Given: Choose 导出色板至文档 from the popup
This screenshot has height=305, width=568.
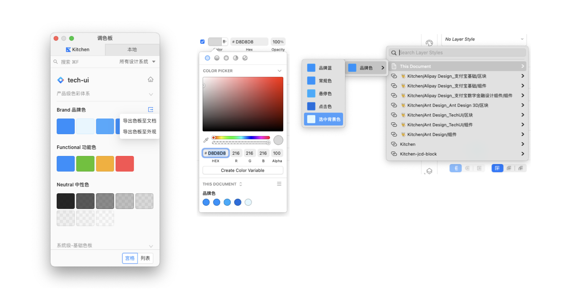Looking at the screenshot, I should coord(140,121).
